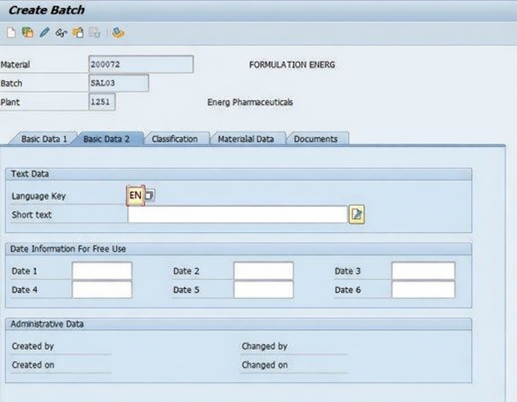Focus the Date 1 input field
The width and height of the screenshot is (517, 402).
point(102,271)
